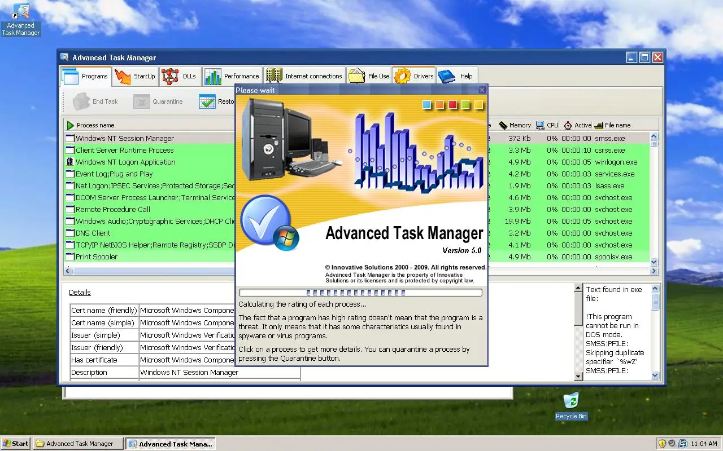
Task: Select the Cert name (friendly) cell
Action: [x=104, y=310]
